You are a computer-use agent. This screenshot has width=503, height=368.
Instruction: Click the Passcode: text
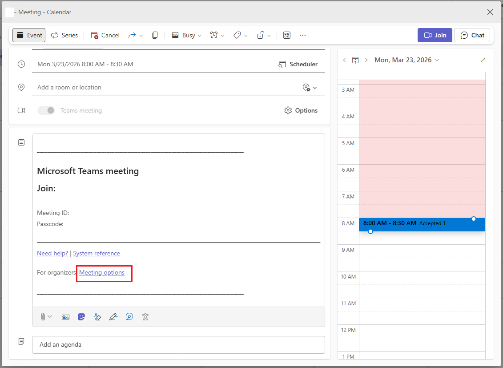point(50,224)
